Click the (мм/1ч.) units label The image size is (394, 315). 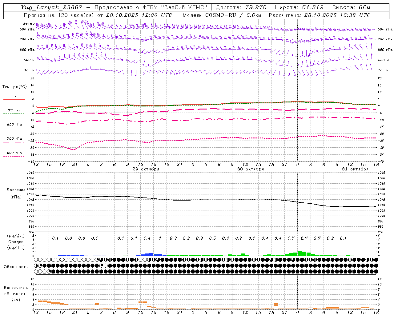tap(16, 248)
